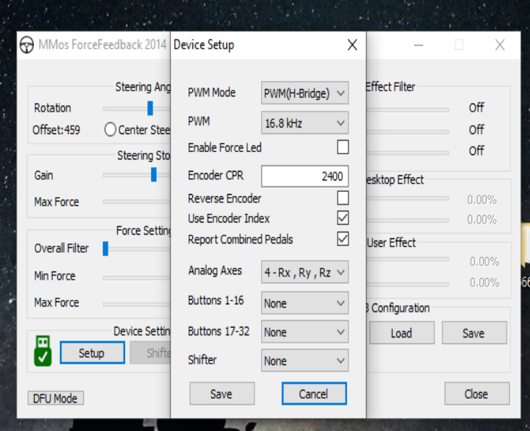The image size is (530, 431).
Task: Click the MMos steering wheel title icon
Action: coord(26,45)
